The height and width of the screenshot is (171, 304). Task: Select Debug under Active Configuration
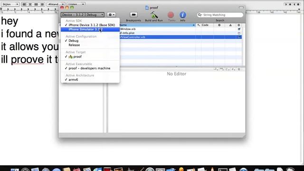[90, 41]
